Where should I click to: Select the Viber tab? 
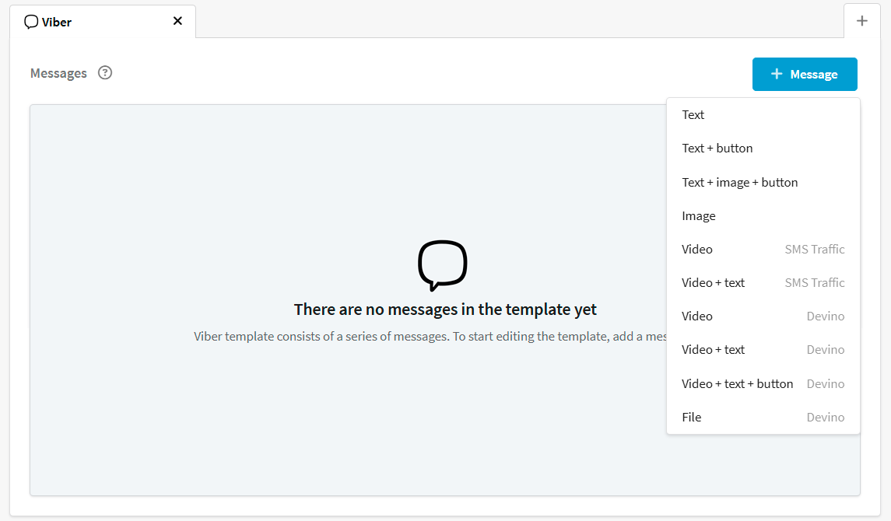click(103, 22)
